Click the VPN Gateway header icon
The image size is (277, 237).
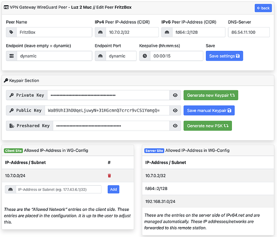coord(6,7)
